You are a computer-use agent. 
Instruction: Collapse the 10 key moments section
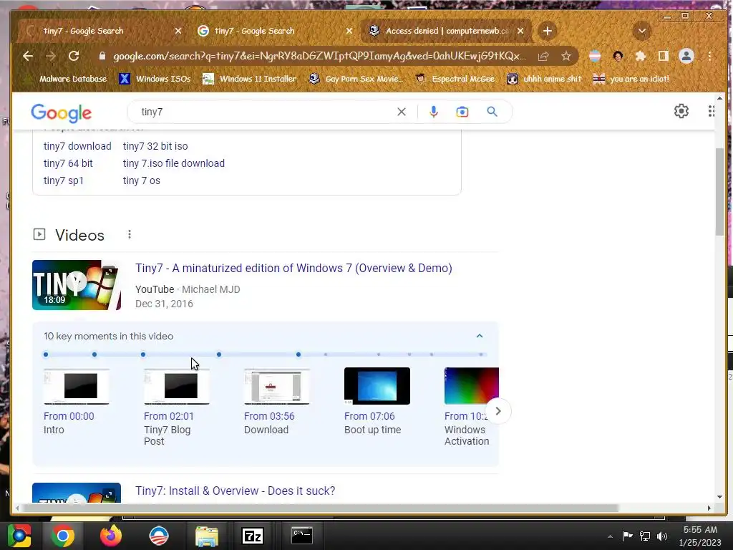coord(479,336)
